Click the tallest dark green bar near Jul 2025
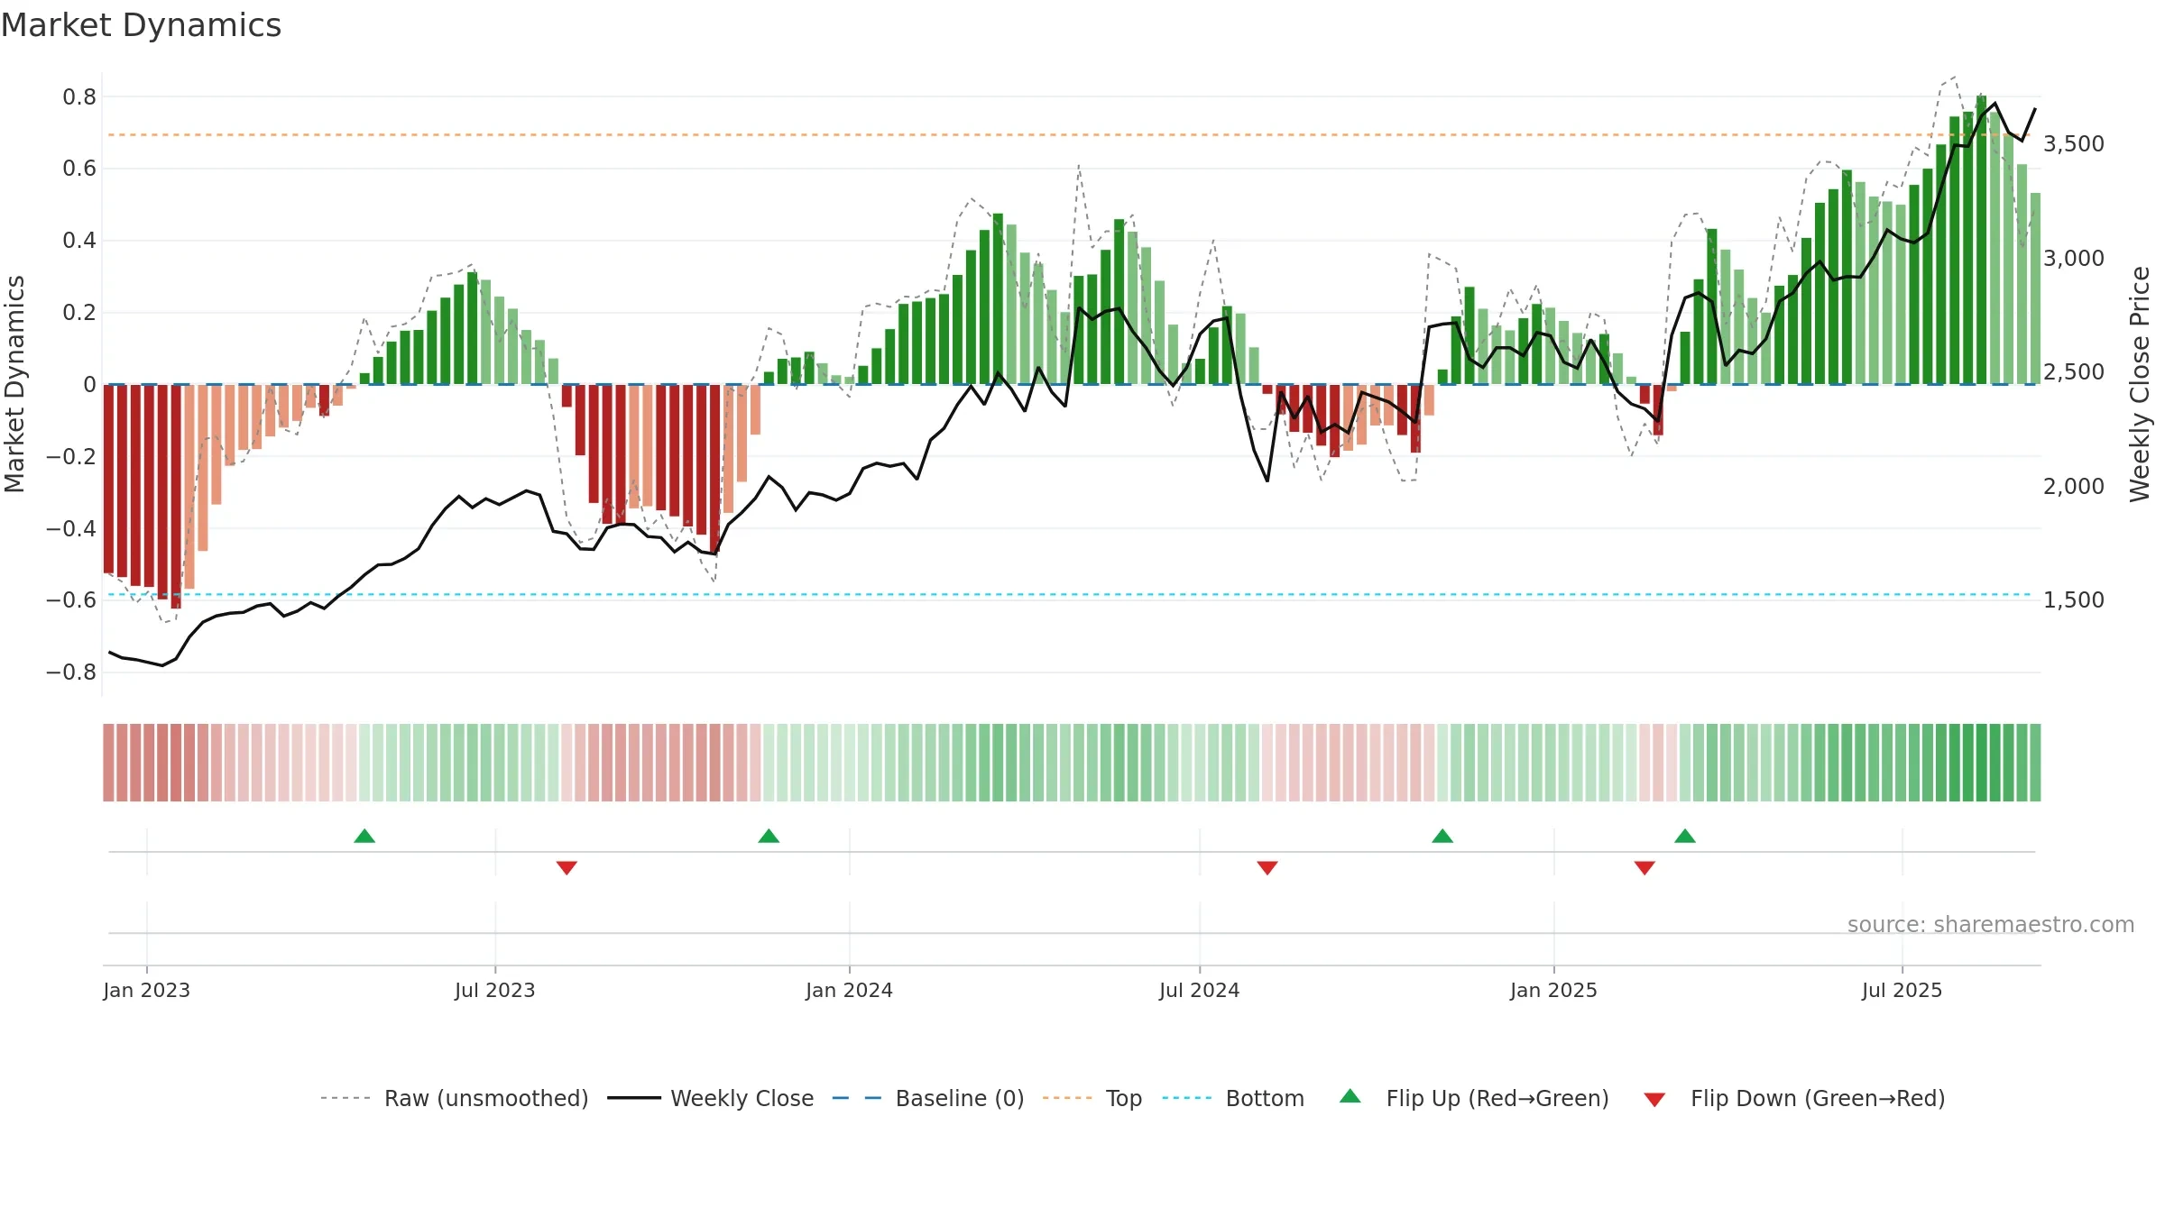This screenshot has height=1217, width=2165. [x=1981, y=240]
